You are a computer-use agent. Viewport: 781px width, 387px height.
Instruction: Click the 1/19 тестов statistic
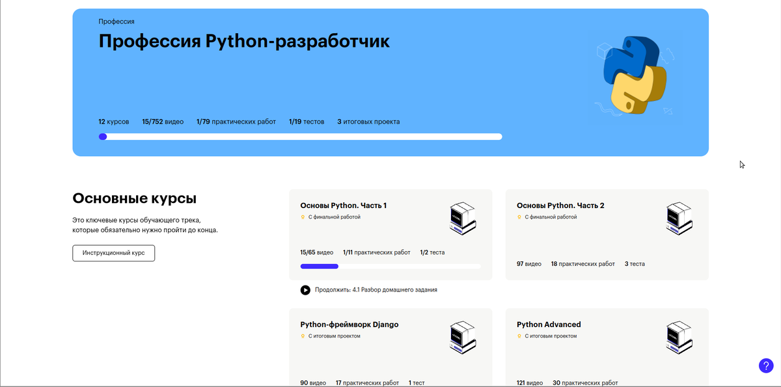coord(307,122)
